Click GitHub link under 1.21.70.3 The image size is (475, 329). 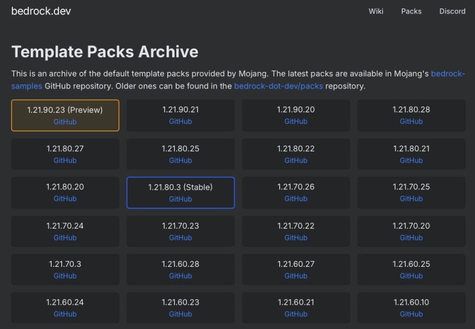(x=65, y=276)
